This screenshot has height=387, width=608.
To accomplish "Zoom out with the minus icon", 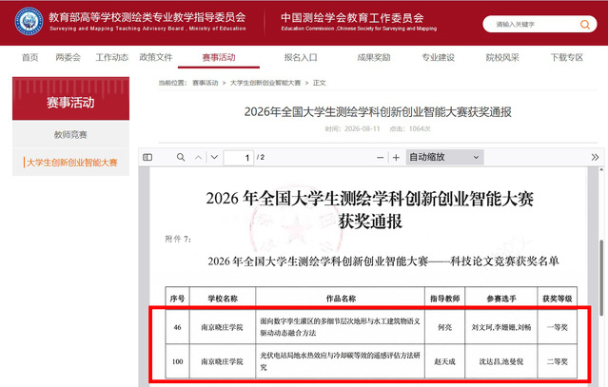I will pos(380,157).
